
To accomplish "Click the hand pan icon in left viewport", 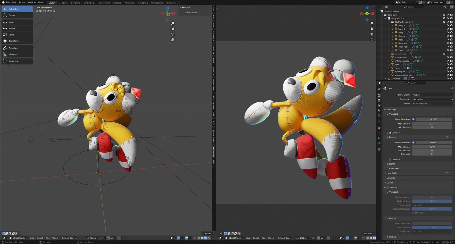I will [173, 29].
